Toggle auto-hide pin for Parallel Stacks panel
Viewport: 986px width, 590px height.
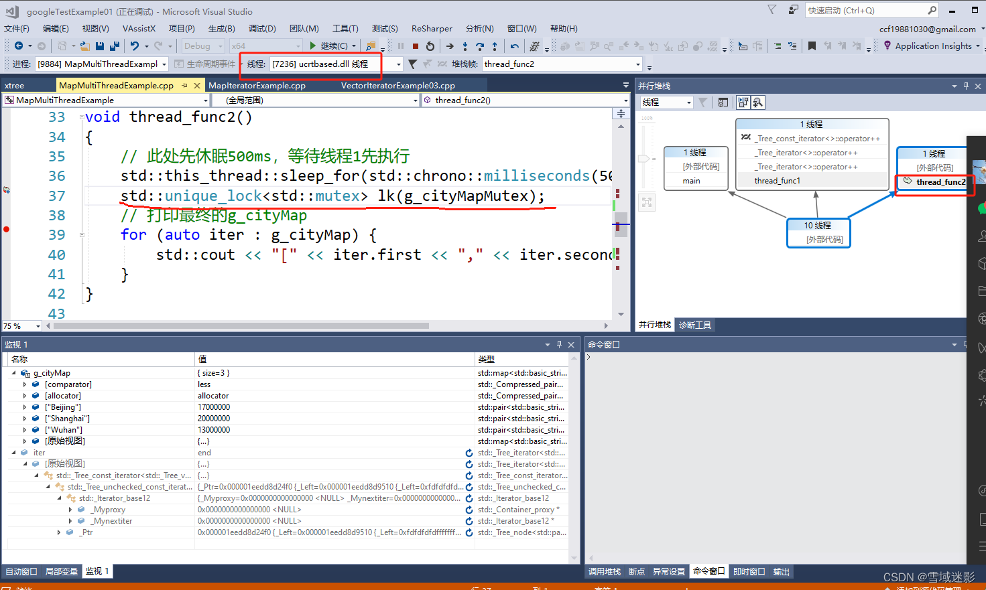[966, 86]
